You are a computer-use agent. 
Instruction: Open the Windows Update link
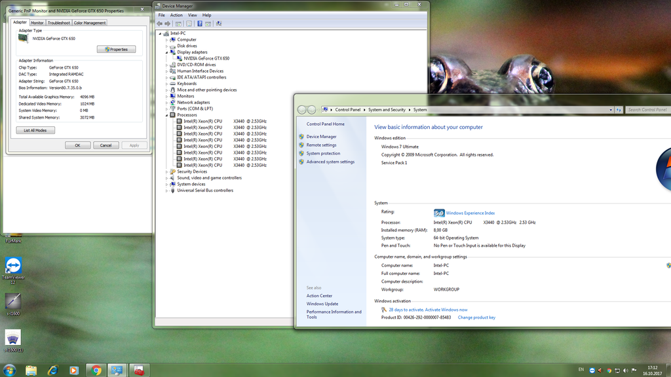pos(322,304)
